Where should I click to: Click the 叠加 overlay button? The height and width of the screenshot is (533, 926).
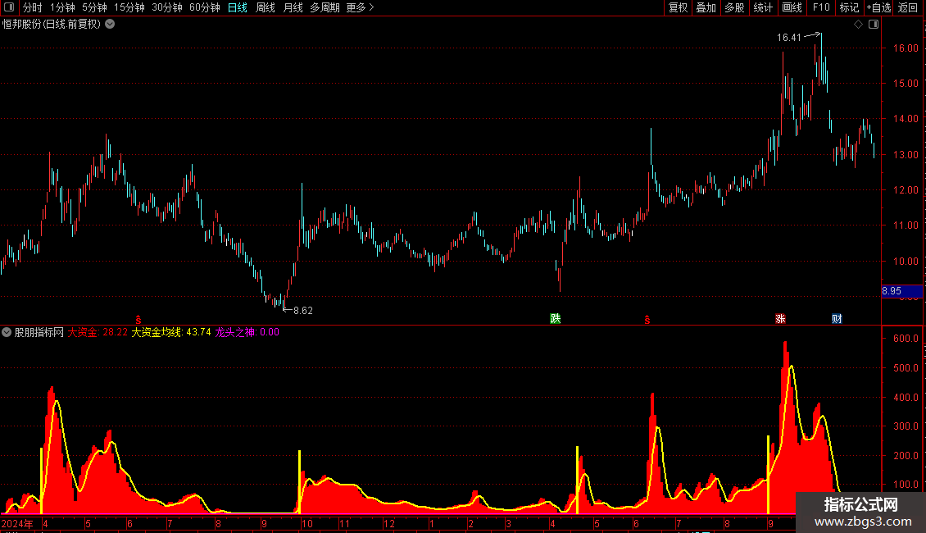tap(706, 7)
